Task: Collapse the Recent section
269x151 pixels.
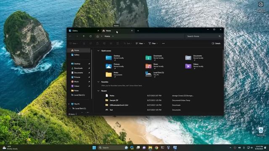Action: pos(98,91)
